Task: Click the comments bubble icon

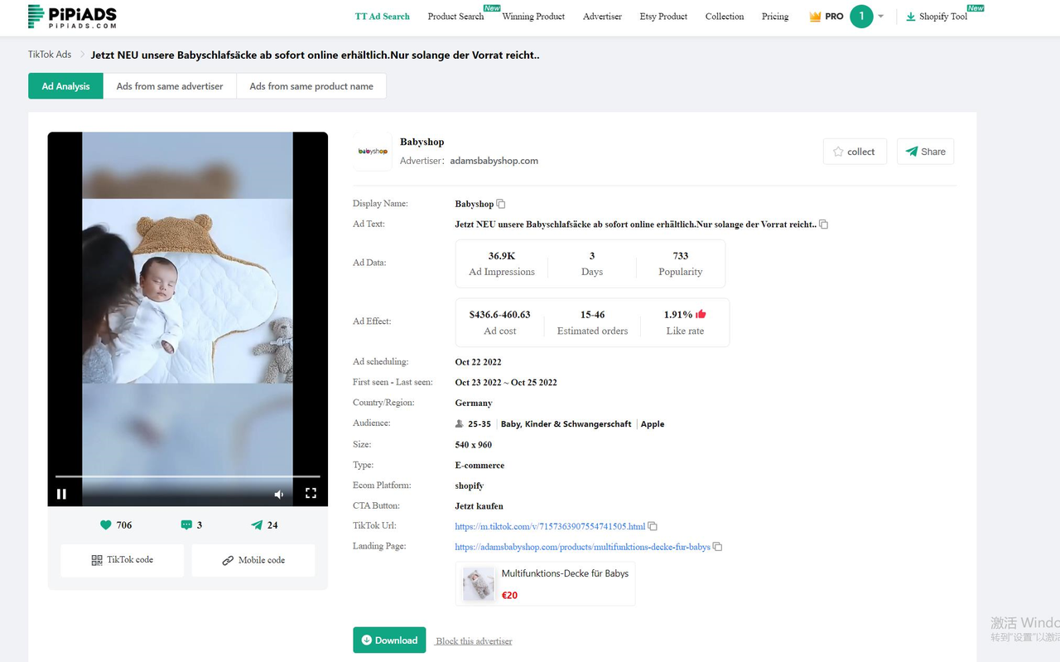Action: (186, 524)
